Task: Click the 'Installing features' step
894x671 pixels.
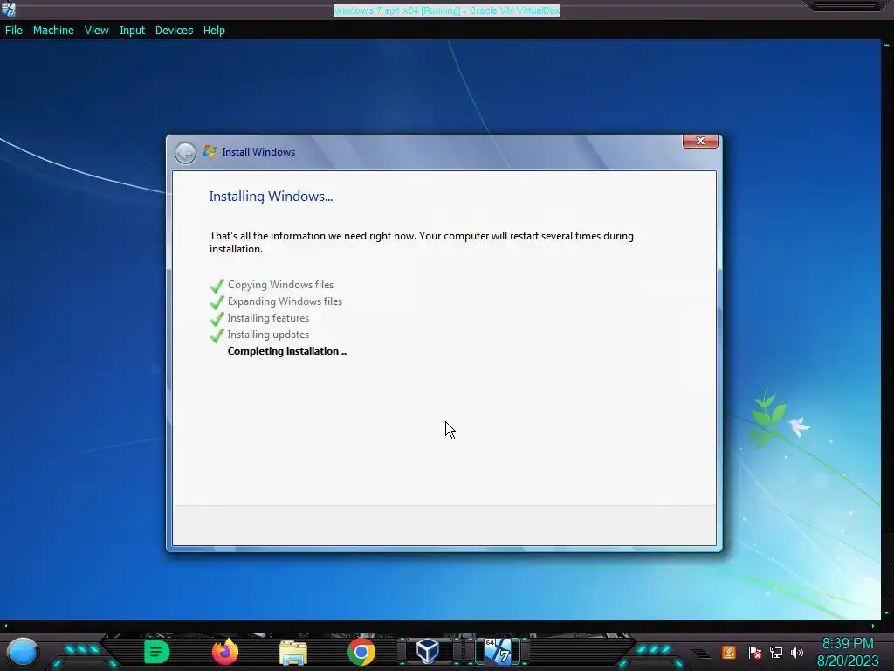Action: (x=269, y=318)
